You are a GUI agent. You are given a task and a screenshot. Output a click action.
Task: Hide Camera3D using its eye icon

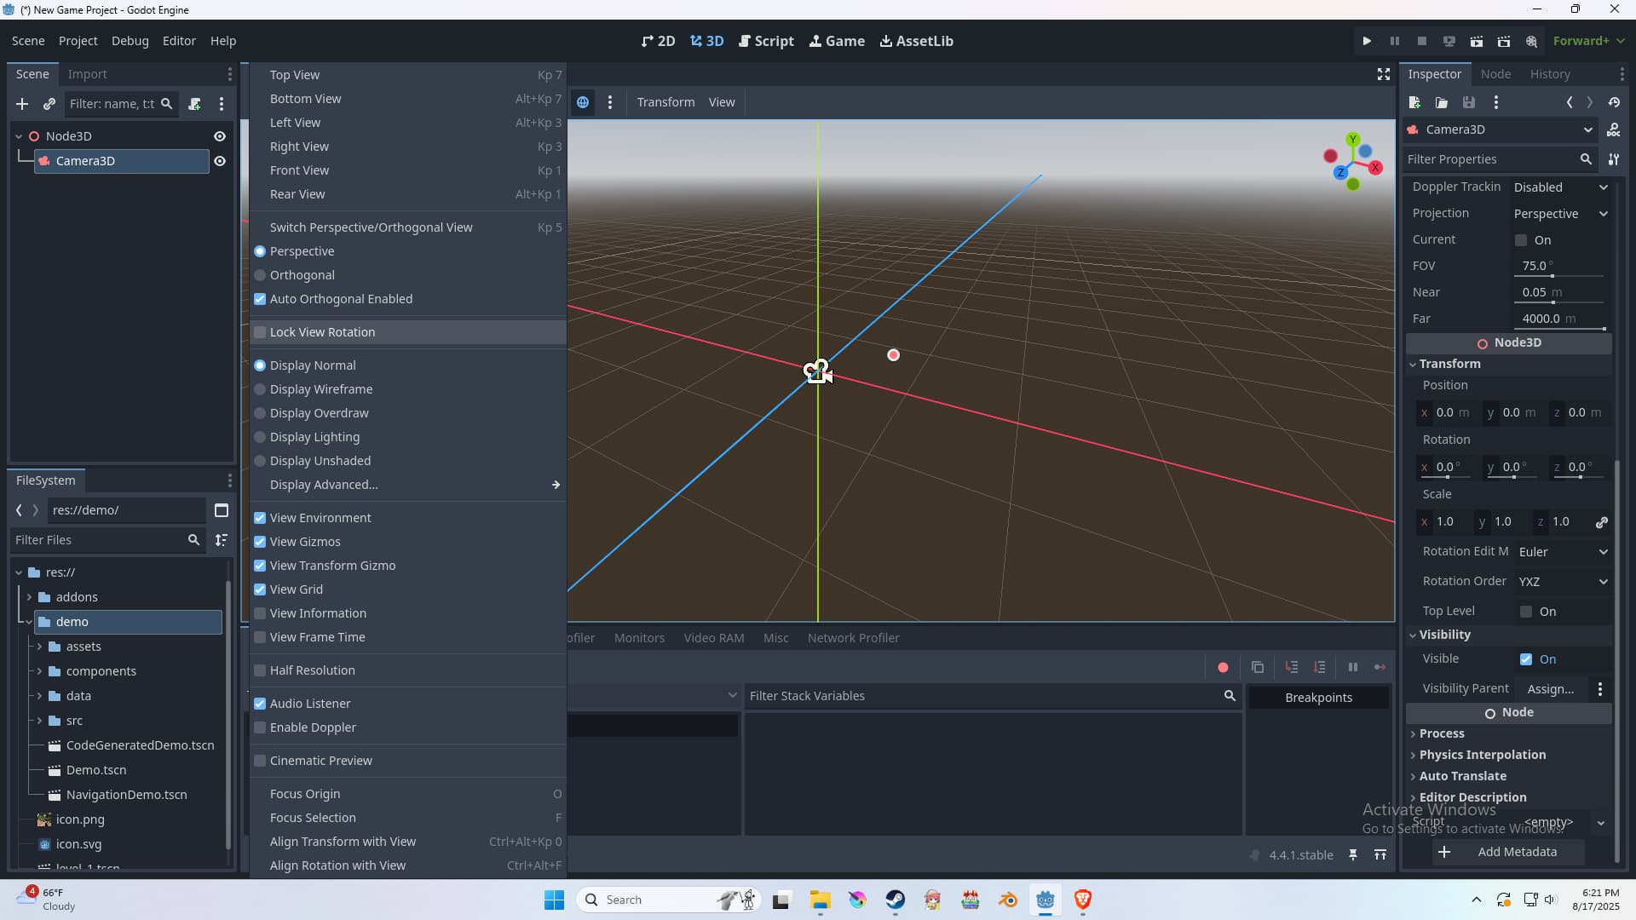coord(220,161)
